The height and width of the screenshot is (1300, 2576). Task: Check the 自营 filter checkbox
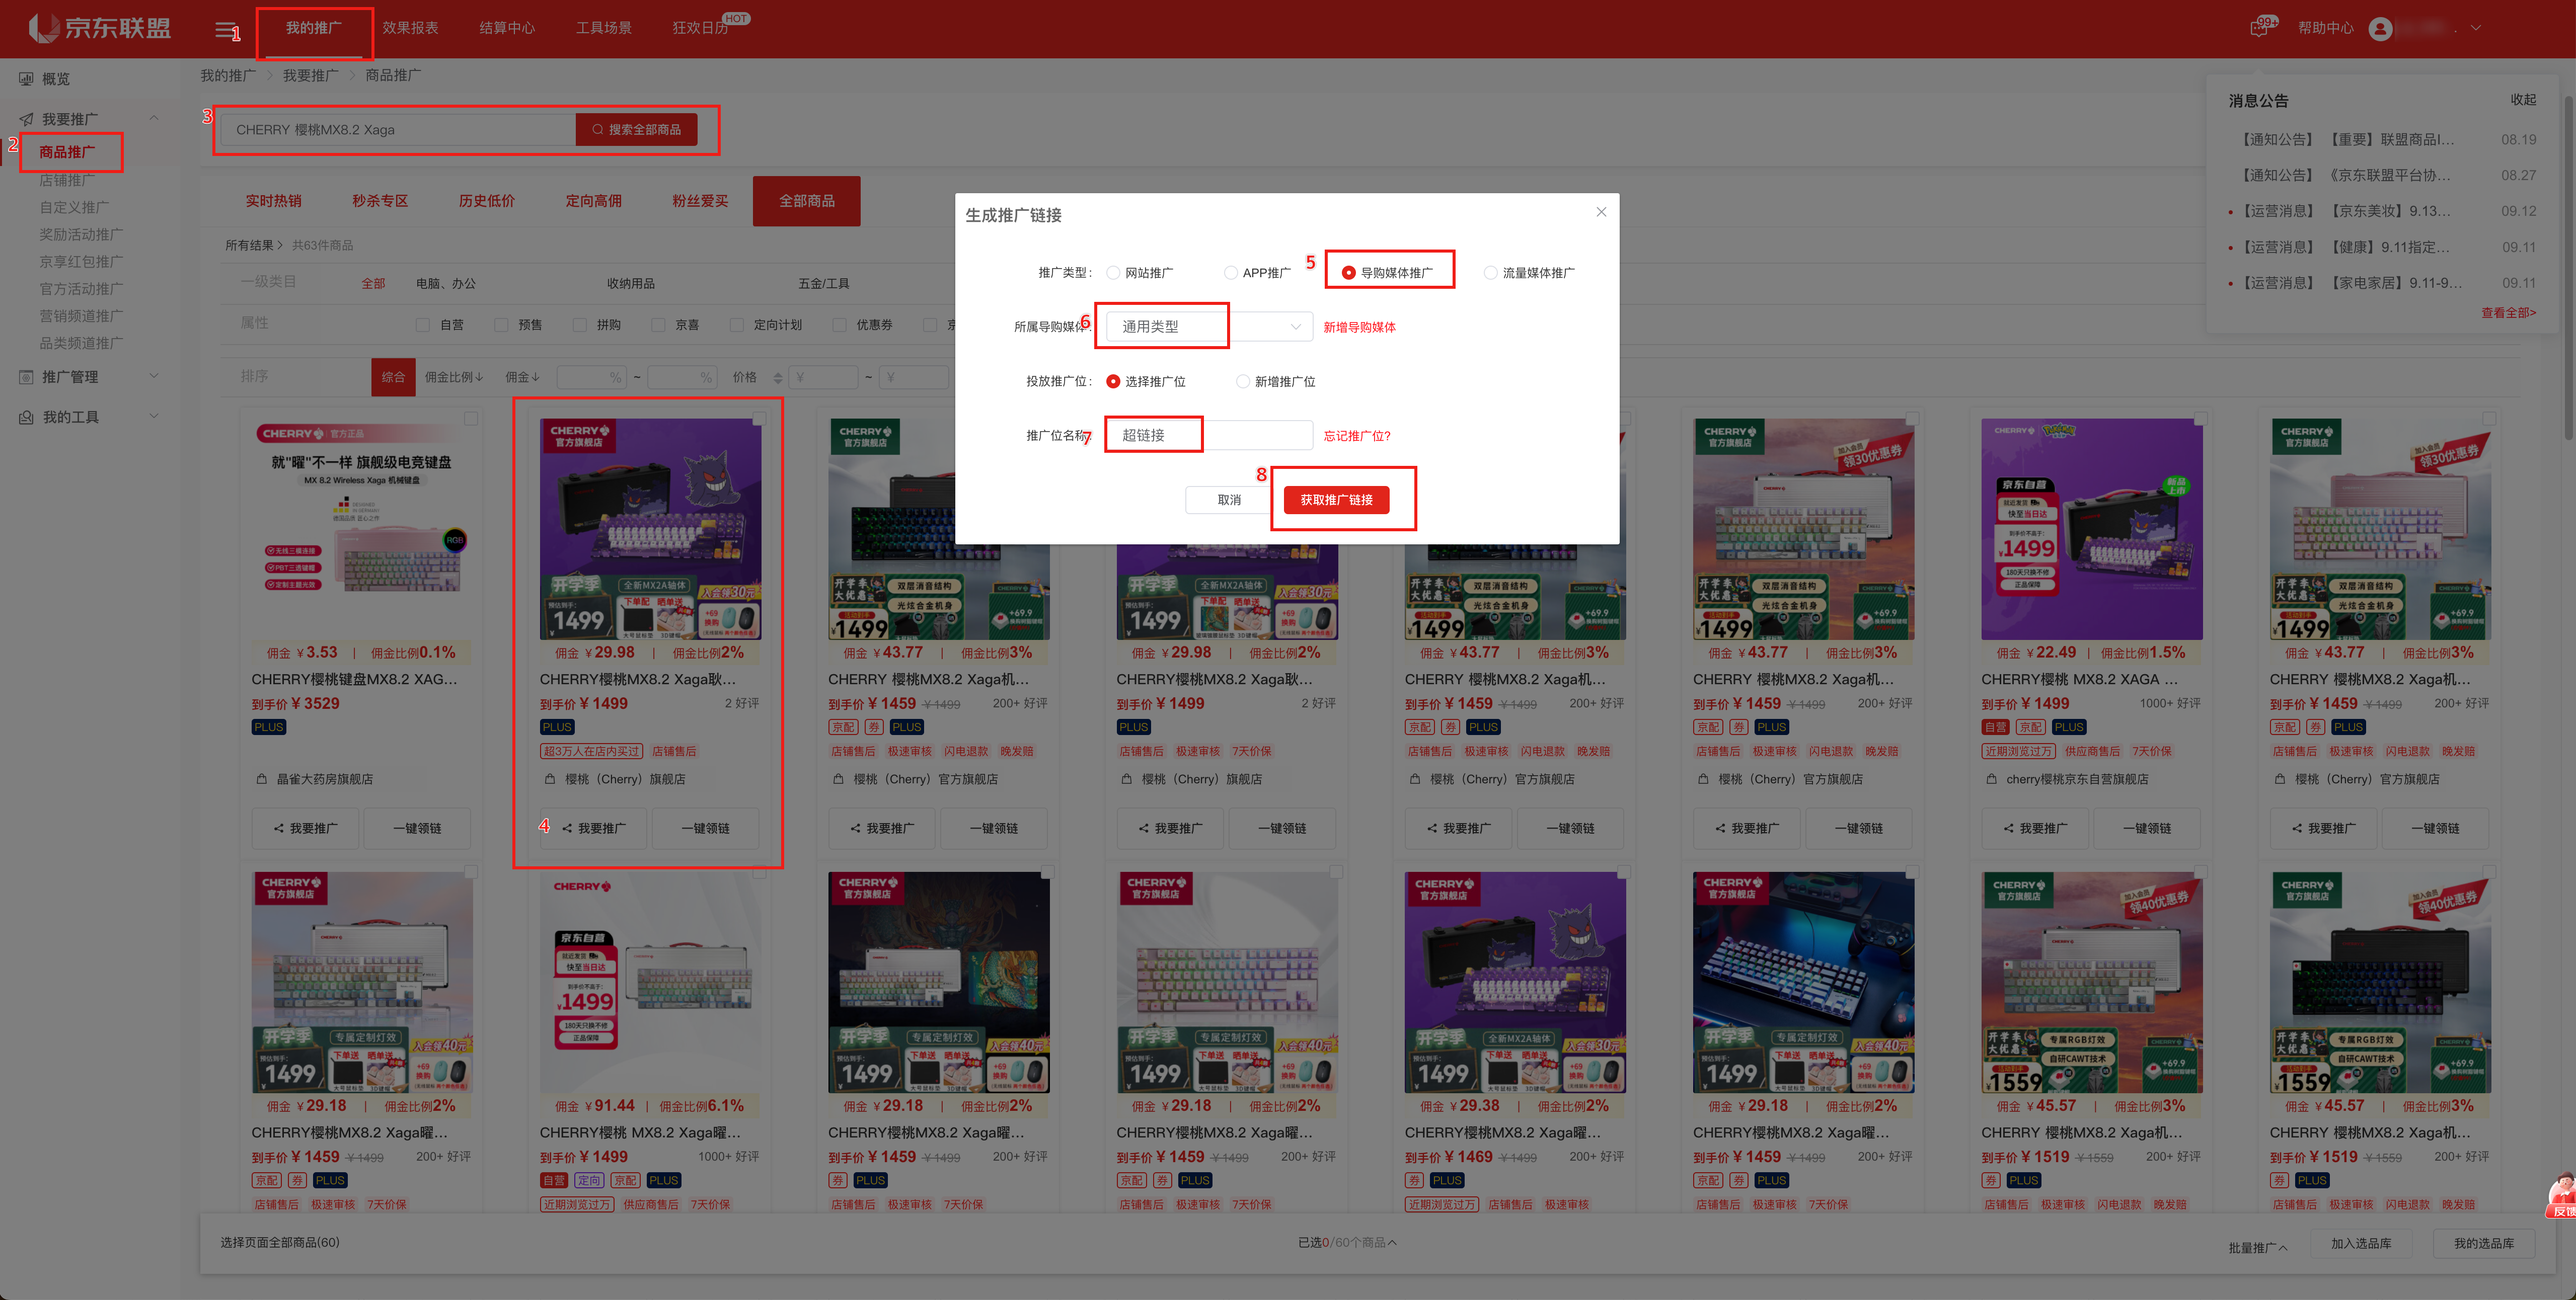point(422,325)
